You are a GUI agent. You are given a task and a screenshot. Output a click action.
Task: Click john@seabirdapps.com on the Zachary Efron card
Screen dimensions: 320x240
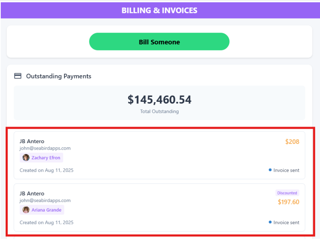(45, 148)
